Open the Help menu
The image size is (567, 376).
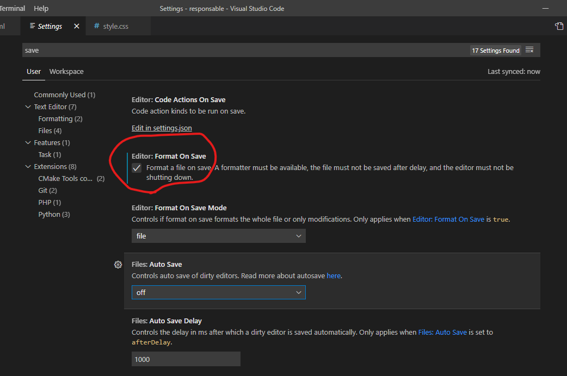point(41,8)
